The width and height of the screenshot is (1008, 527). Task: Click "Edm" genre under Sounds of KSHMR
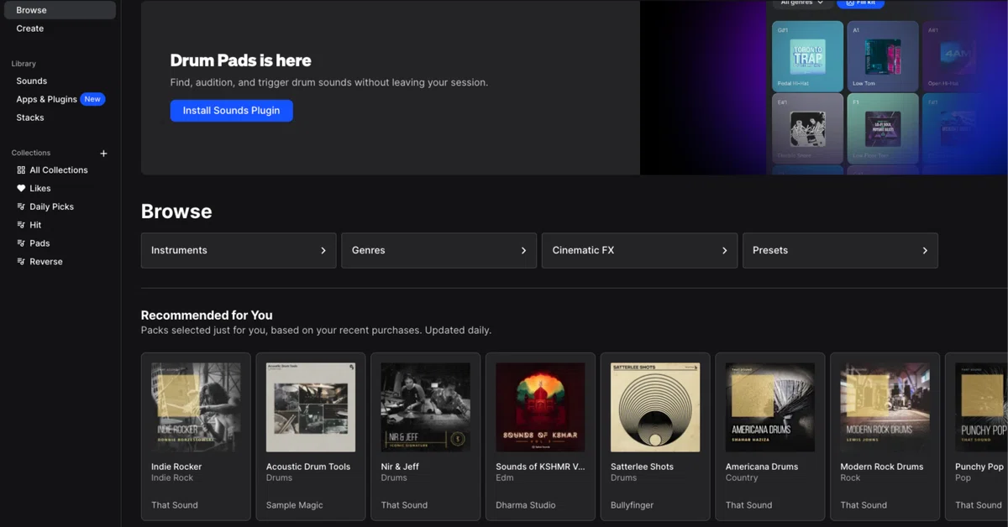point(505,478)
